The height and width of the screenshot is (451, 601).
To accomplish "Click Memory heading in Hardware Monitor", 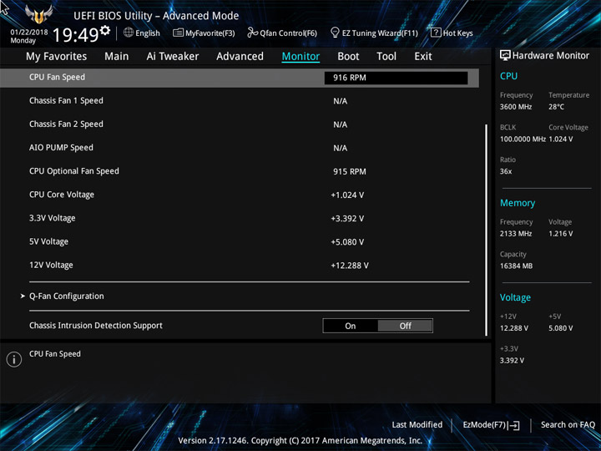I will click(518, 203).
